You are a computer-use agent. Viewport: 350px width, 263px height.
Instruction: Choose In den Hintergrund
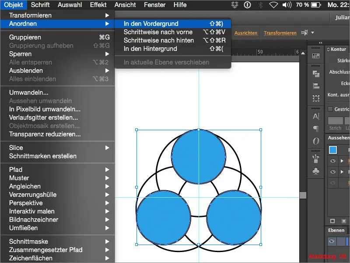(173, 49)
